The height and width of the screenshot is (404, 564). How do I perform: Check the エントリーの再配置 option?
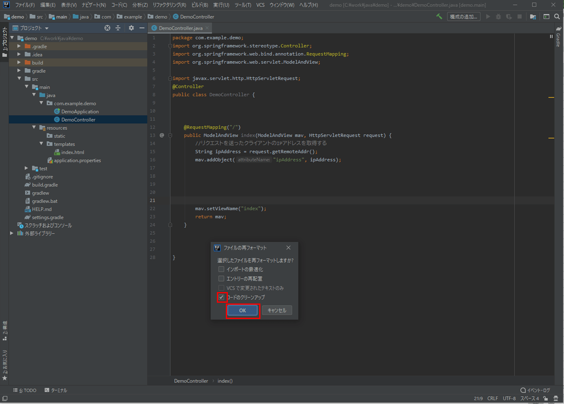pos(221,279)
